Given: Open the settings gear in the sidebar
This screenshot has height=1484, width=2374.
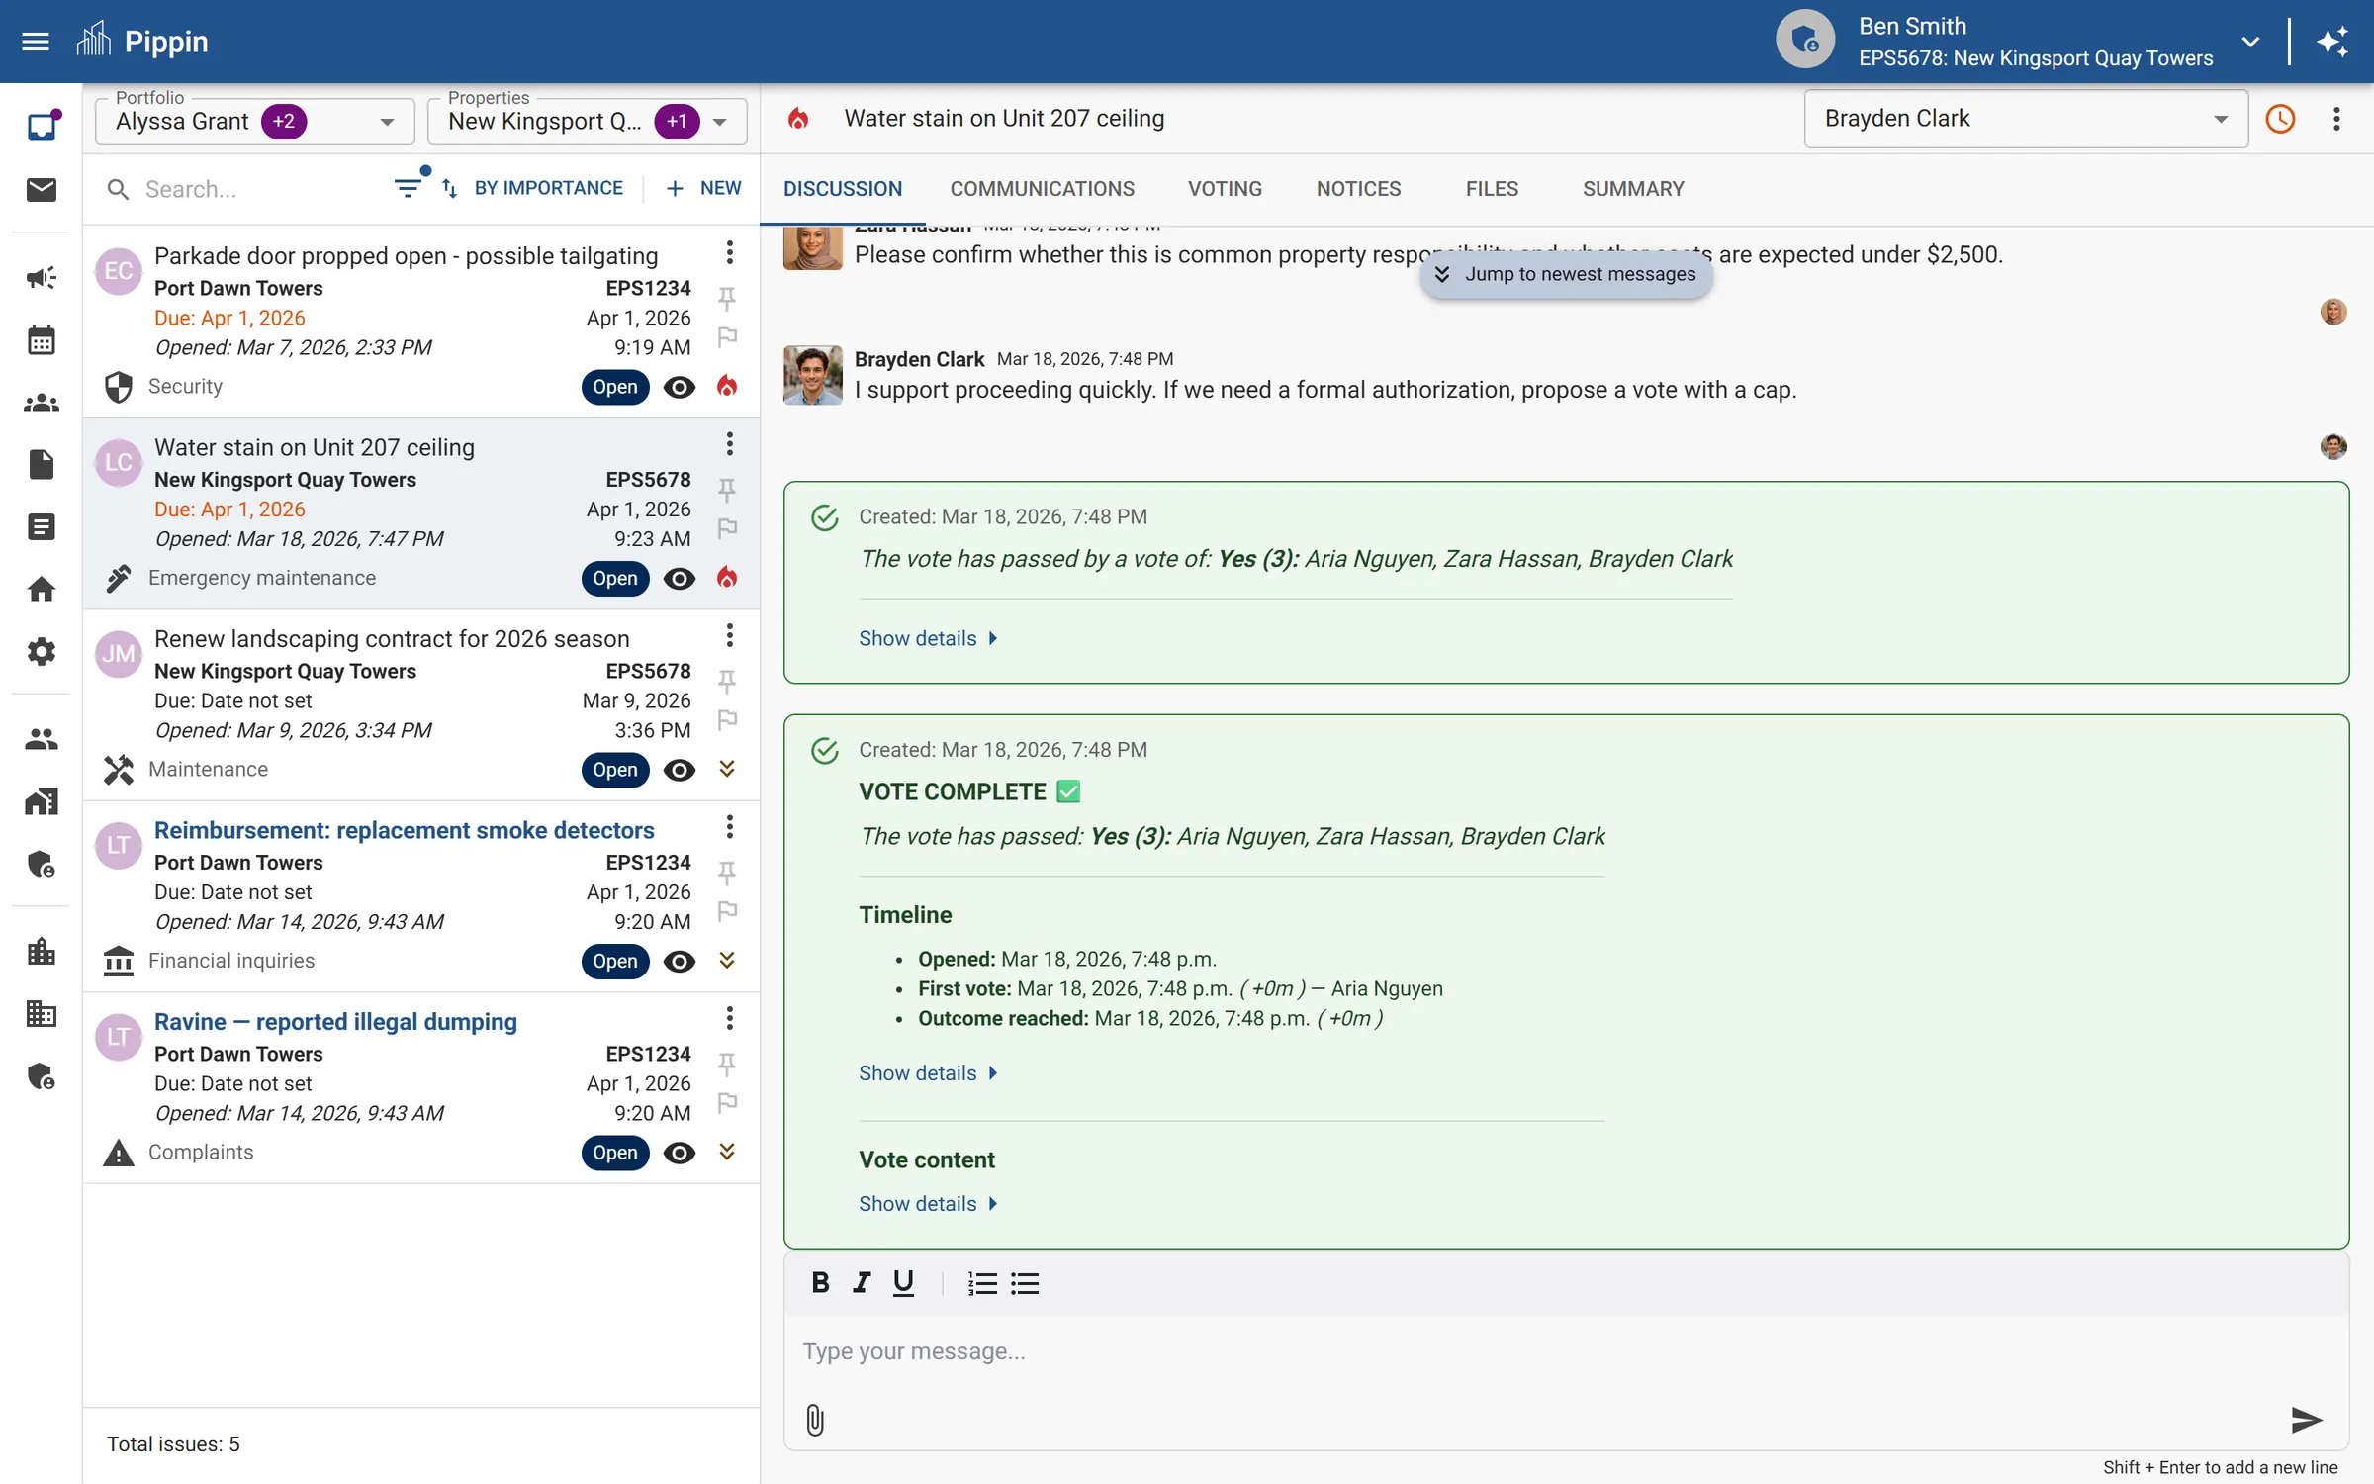Looking at the screenshot, I should [41, 651].
